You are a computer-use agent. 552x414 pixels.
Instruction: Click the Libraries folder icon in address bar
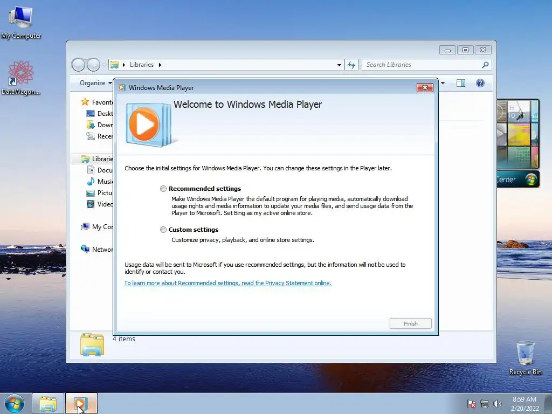point(114,65)
